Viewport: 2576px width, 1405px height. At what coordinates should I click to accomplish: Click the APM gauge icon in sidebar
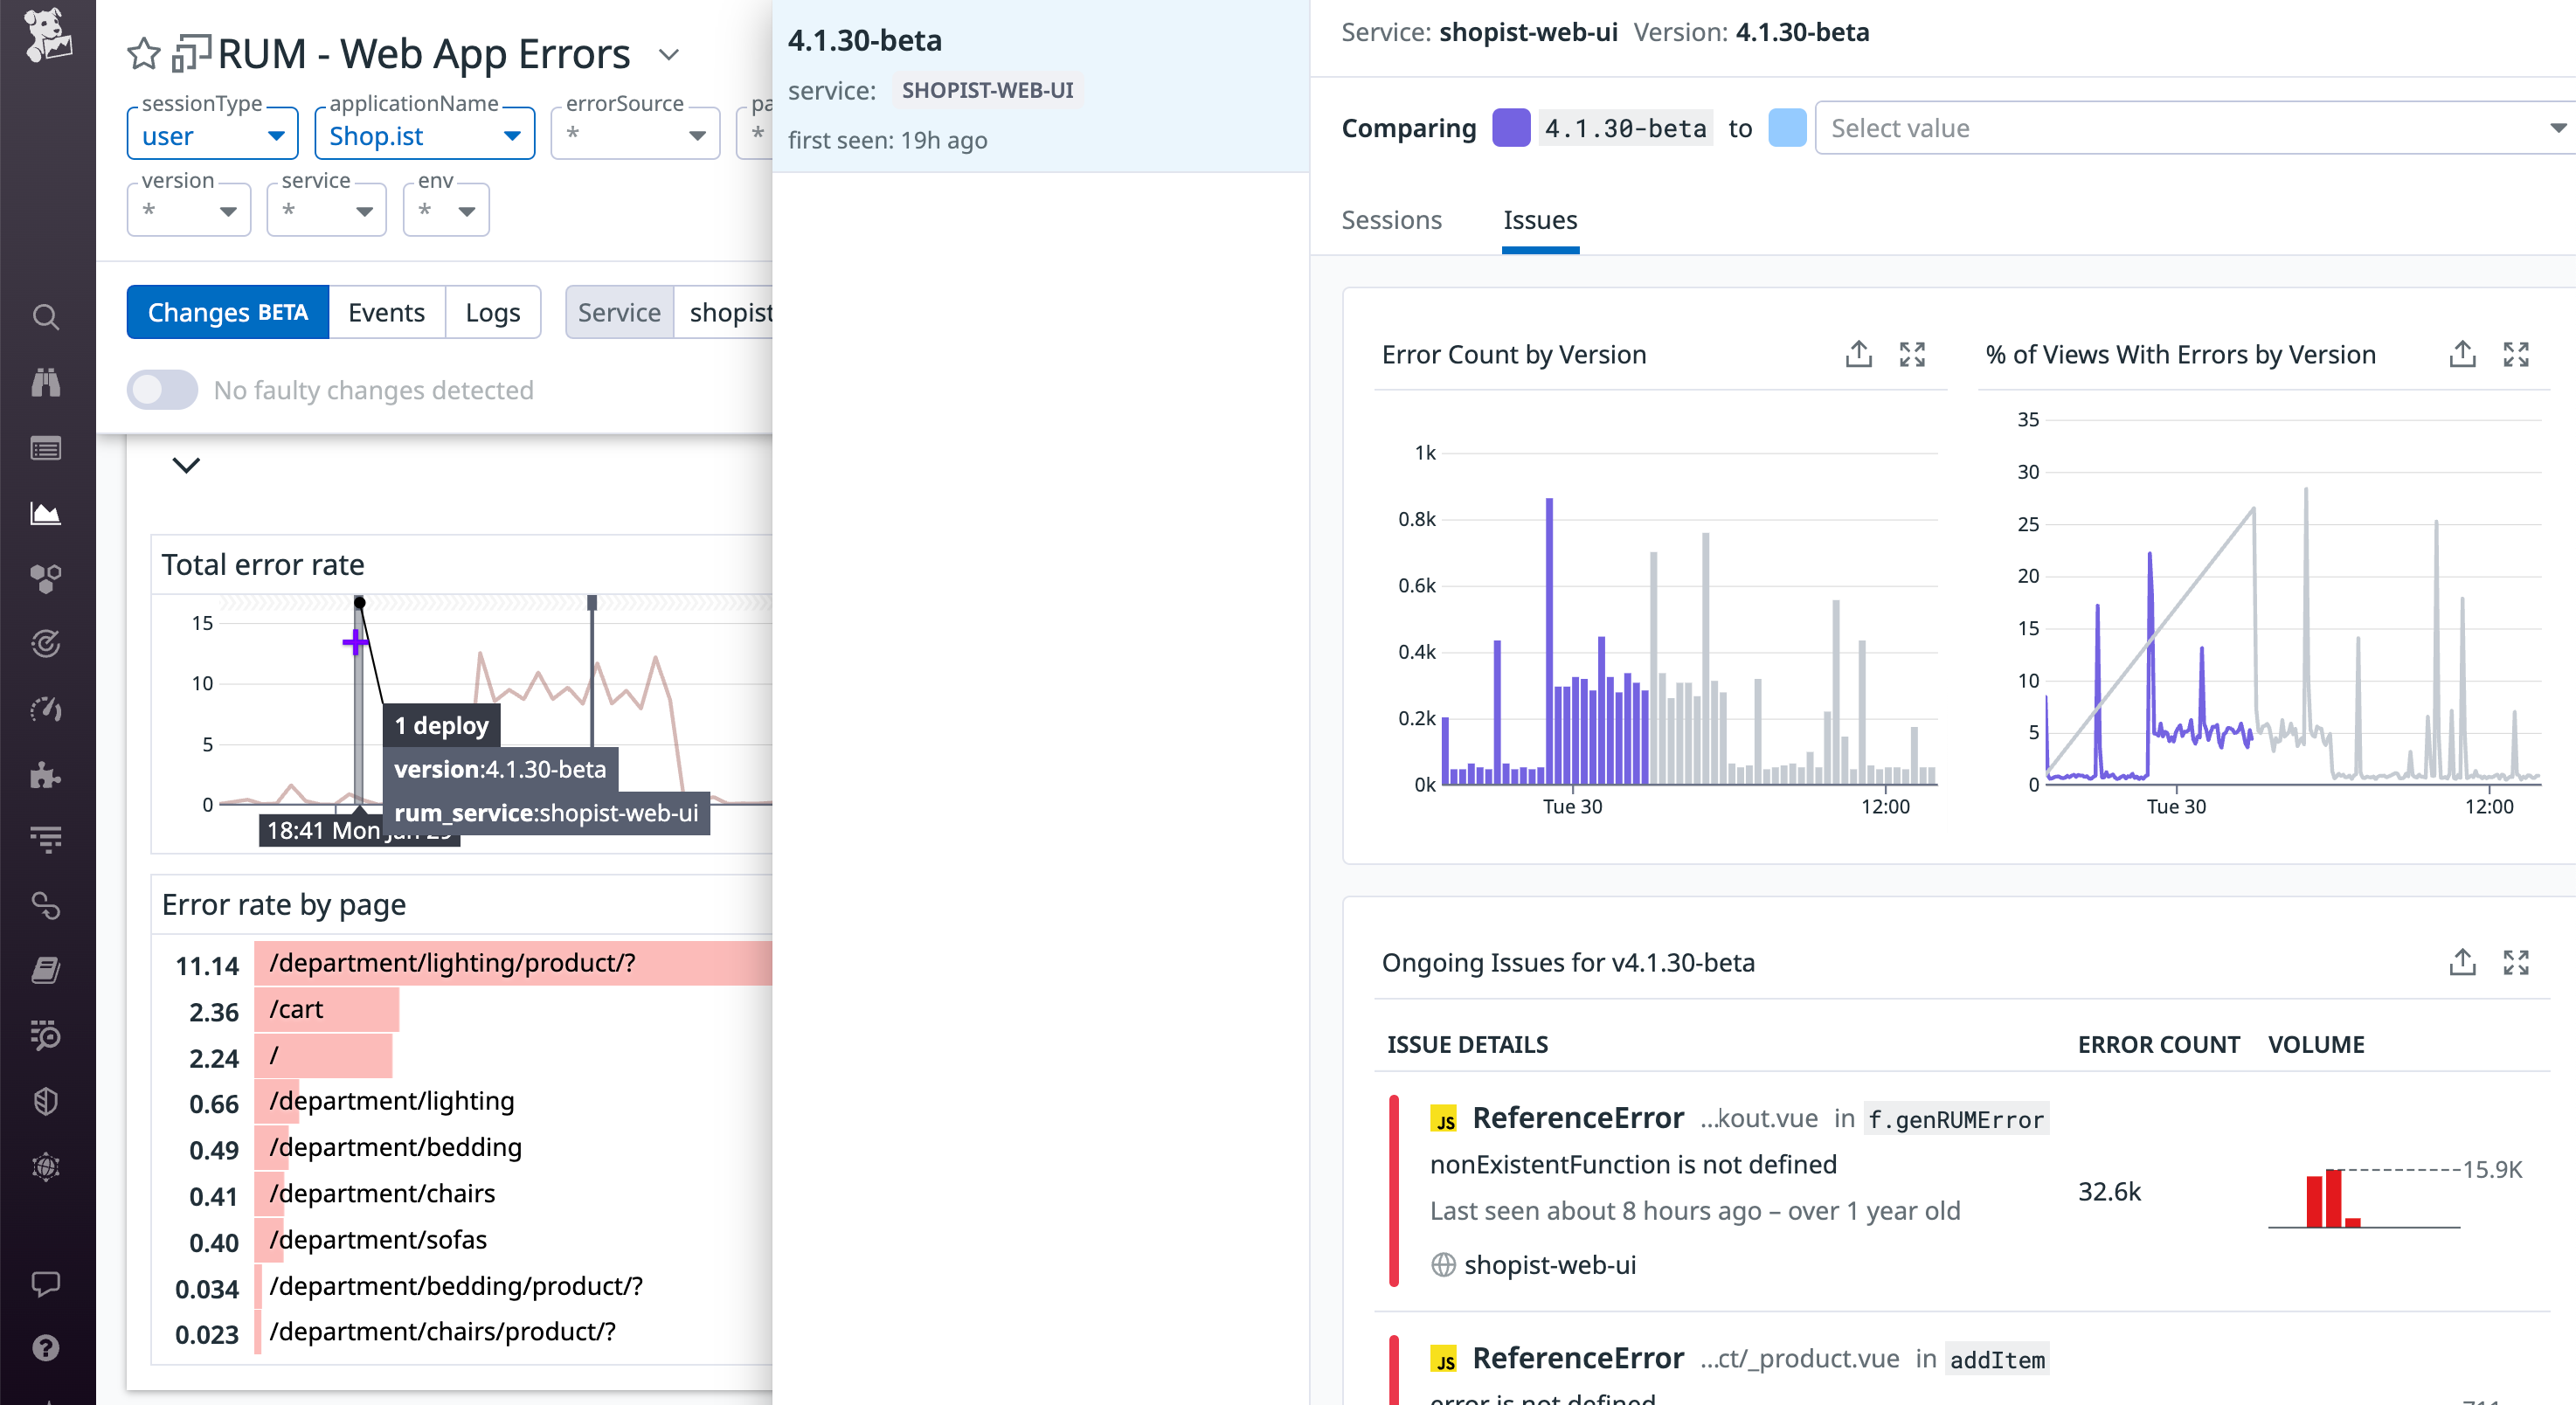[x=46, y=710]
